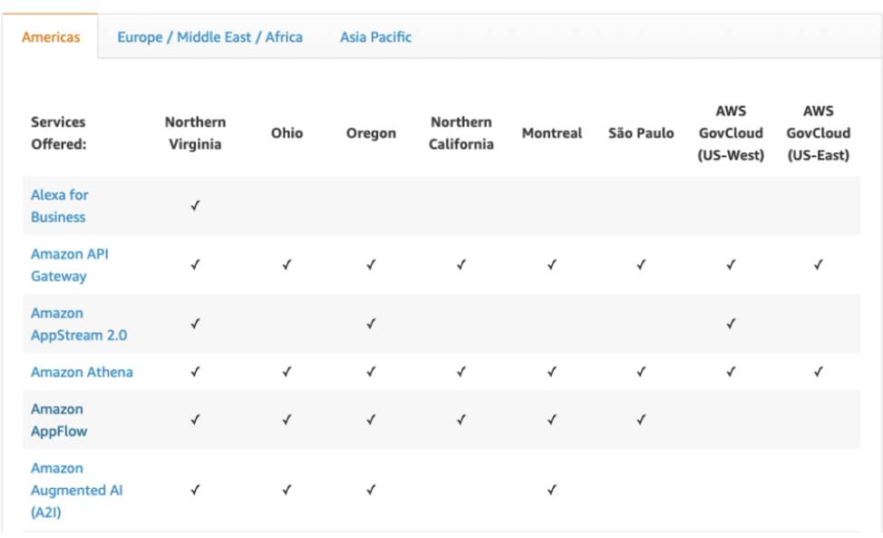Select the Asia Pacific tab
The width and height of the screenshot is (883, 538).
pyautogui.click(x=375, y=37)
